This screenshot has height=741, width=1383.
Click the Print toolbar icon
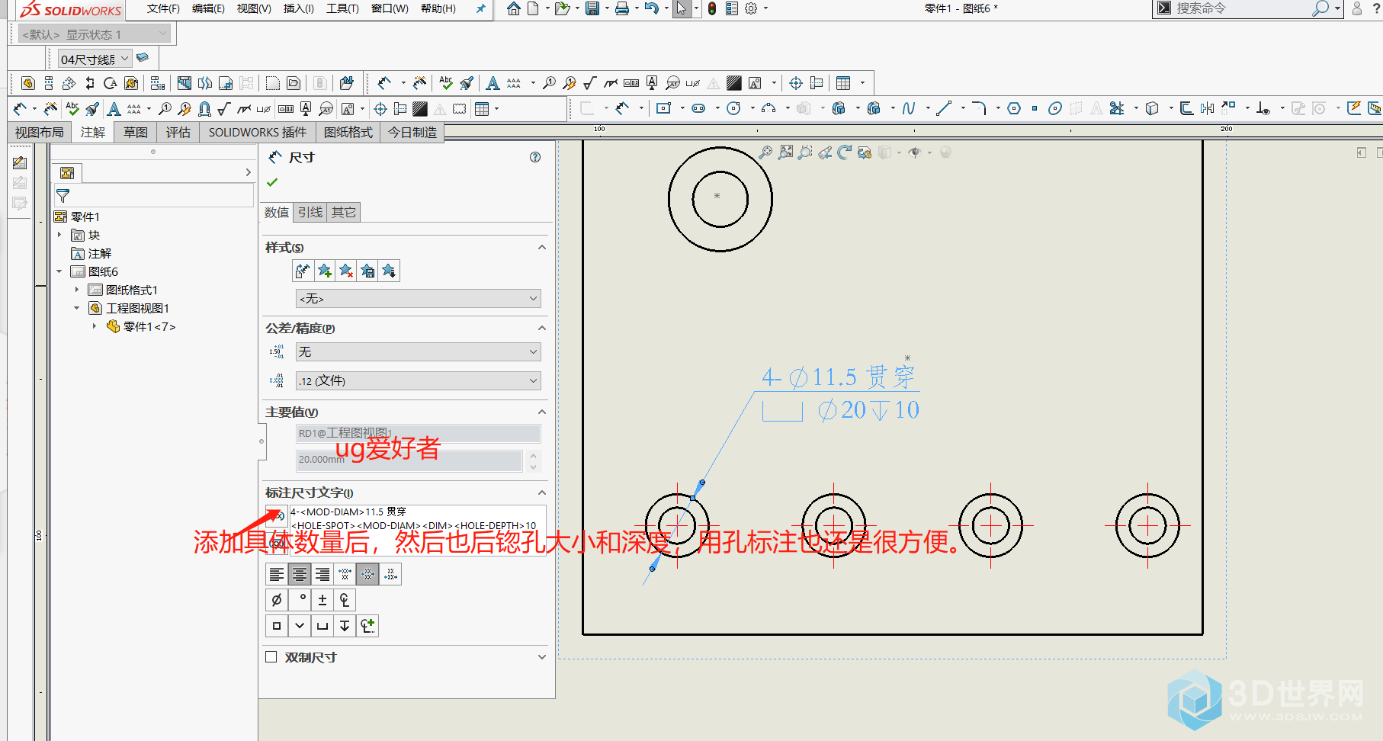point(622,8)
